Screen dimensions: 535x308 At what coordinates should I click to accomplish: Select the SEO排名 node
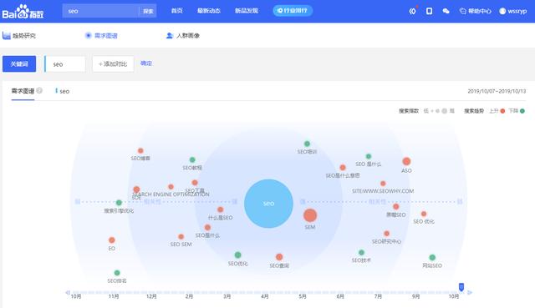tap(117, 273)
